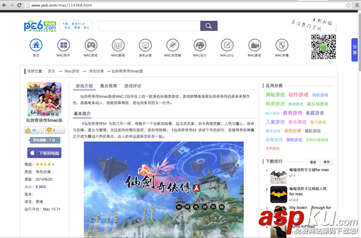361x238 pixels.
Task: Open the blue 分享 share tab
Action: [x=354, y=50]
